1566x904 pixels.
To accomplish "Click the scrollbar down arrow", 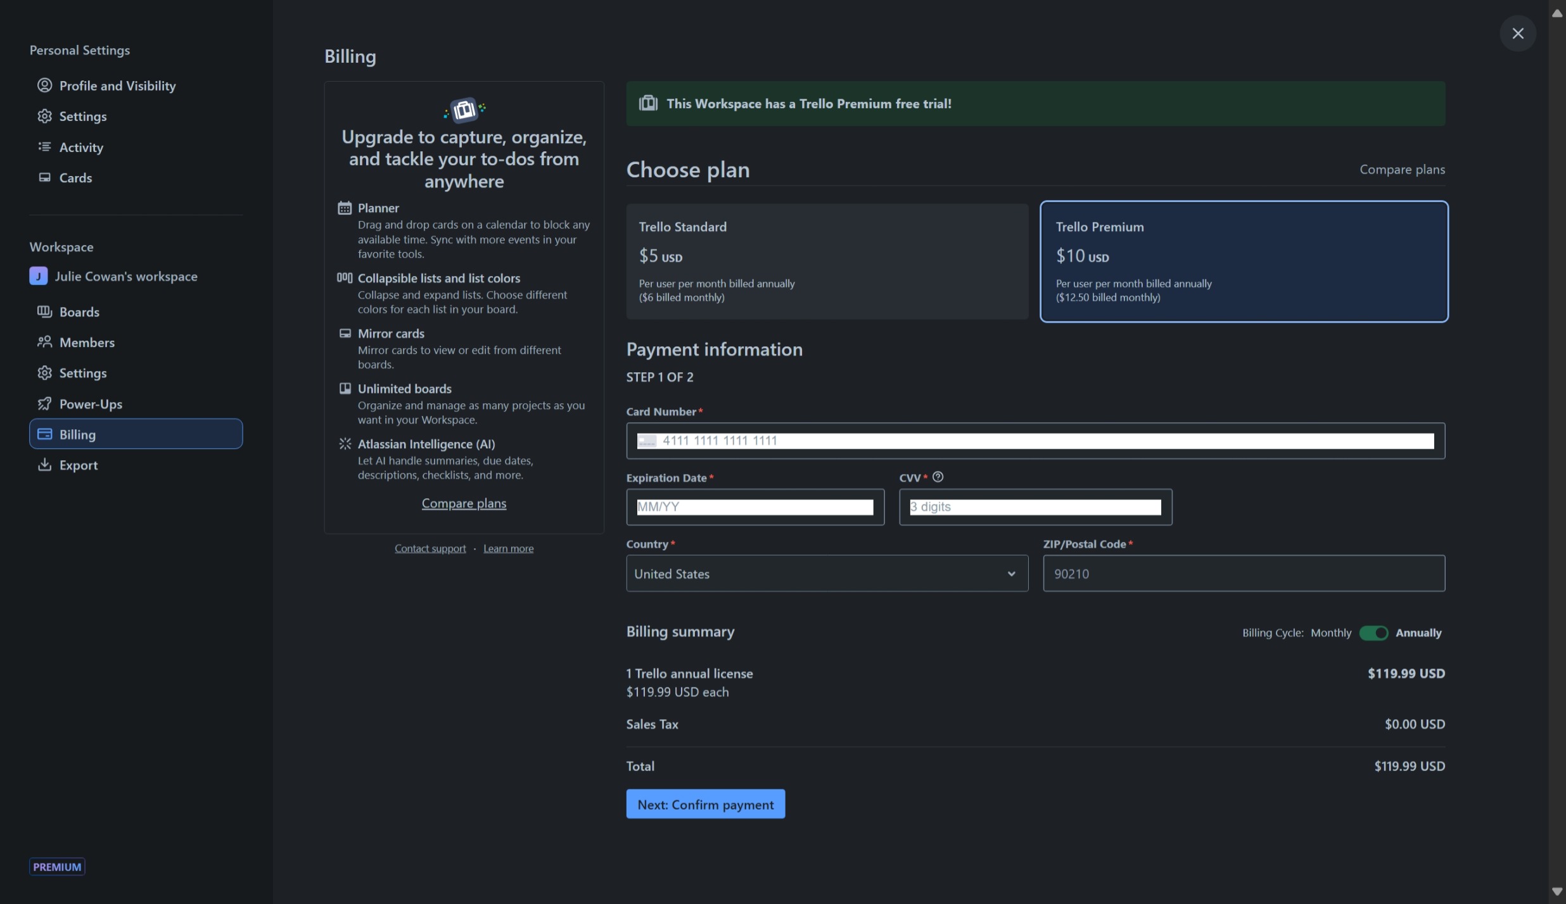I will point(1556,891).
